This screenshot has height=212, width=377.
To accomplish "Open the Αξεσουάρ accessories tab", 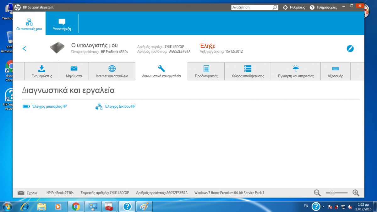I will pos(335,71).
